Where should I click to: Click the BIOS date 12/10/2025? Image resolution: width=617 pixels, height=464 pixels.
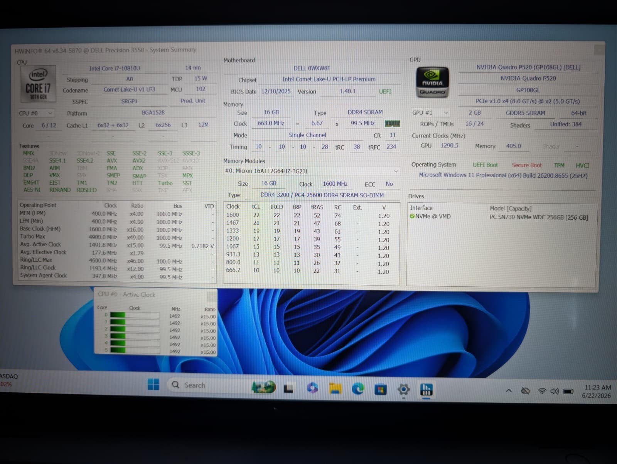coord(276,91)
